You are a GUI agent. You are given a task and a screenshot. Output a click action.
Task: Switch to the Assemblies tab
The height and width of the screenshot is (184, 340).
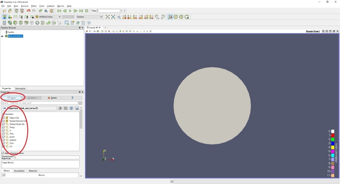(19, 171)
